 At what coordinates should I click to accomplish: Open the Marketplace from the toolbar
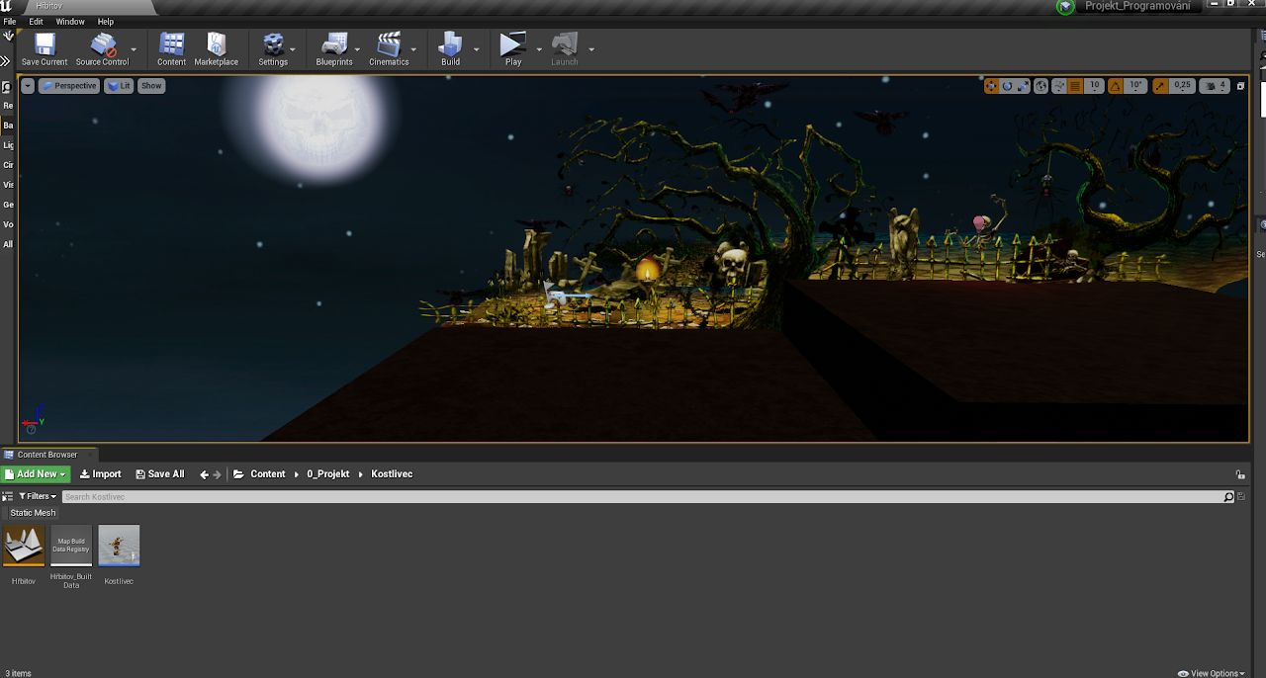pyautogui.click(x=216, y=46)
